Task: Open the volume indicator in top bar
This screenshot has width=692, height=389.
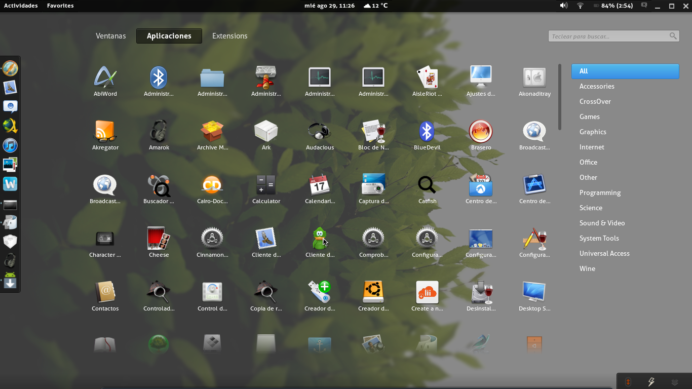Action: coord(564,6)
